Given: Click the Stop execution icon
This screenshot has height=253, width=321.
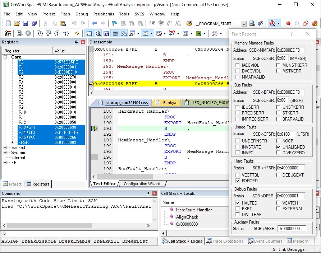Looking at the screenshot, I should pos(28,33).
